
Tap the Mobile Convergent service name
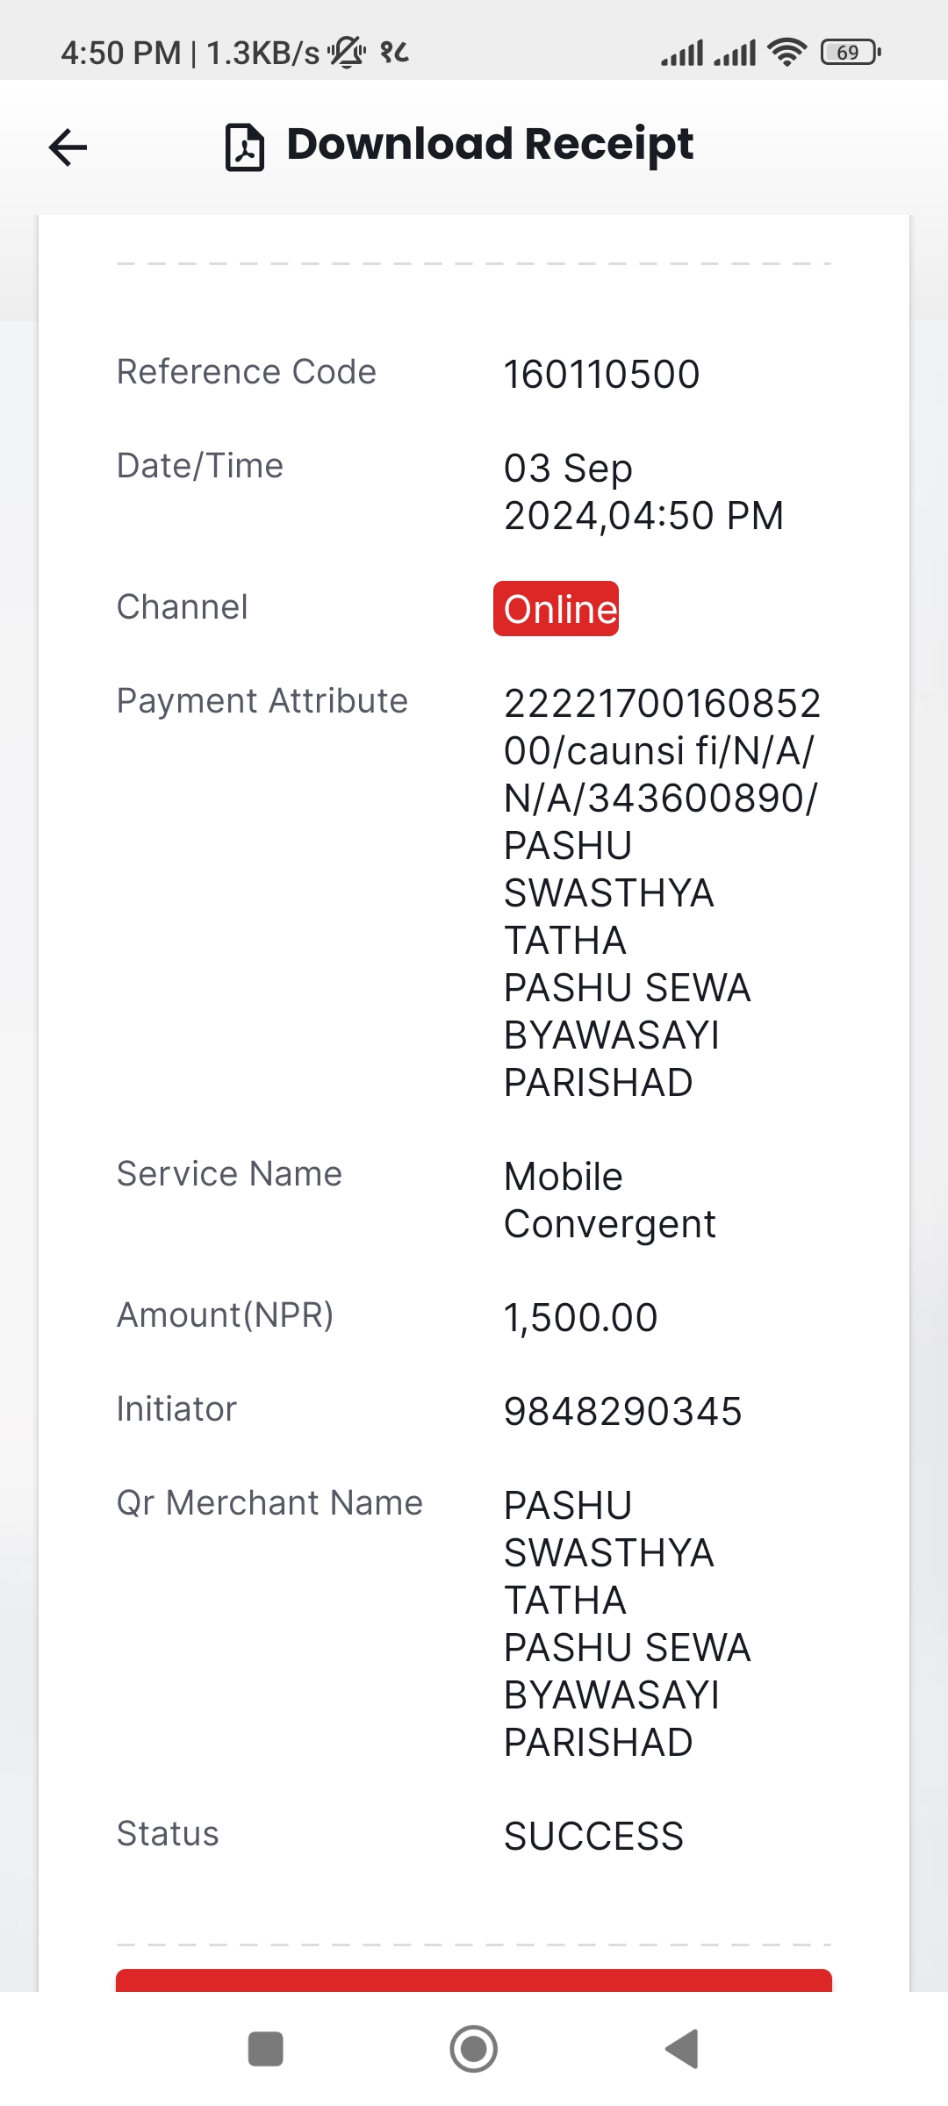tap(609, 1200)
